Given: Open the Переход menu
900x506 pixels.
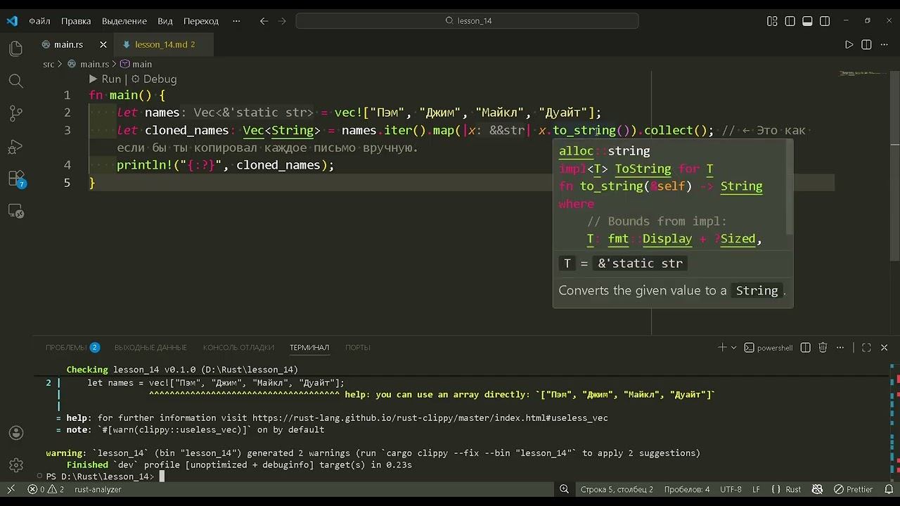Looking at the screenshot, I should coord(201,21).
